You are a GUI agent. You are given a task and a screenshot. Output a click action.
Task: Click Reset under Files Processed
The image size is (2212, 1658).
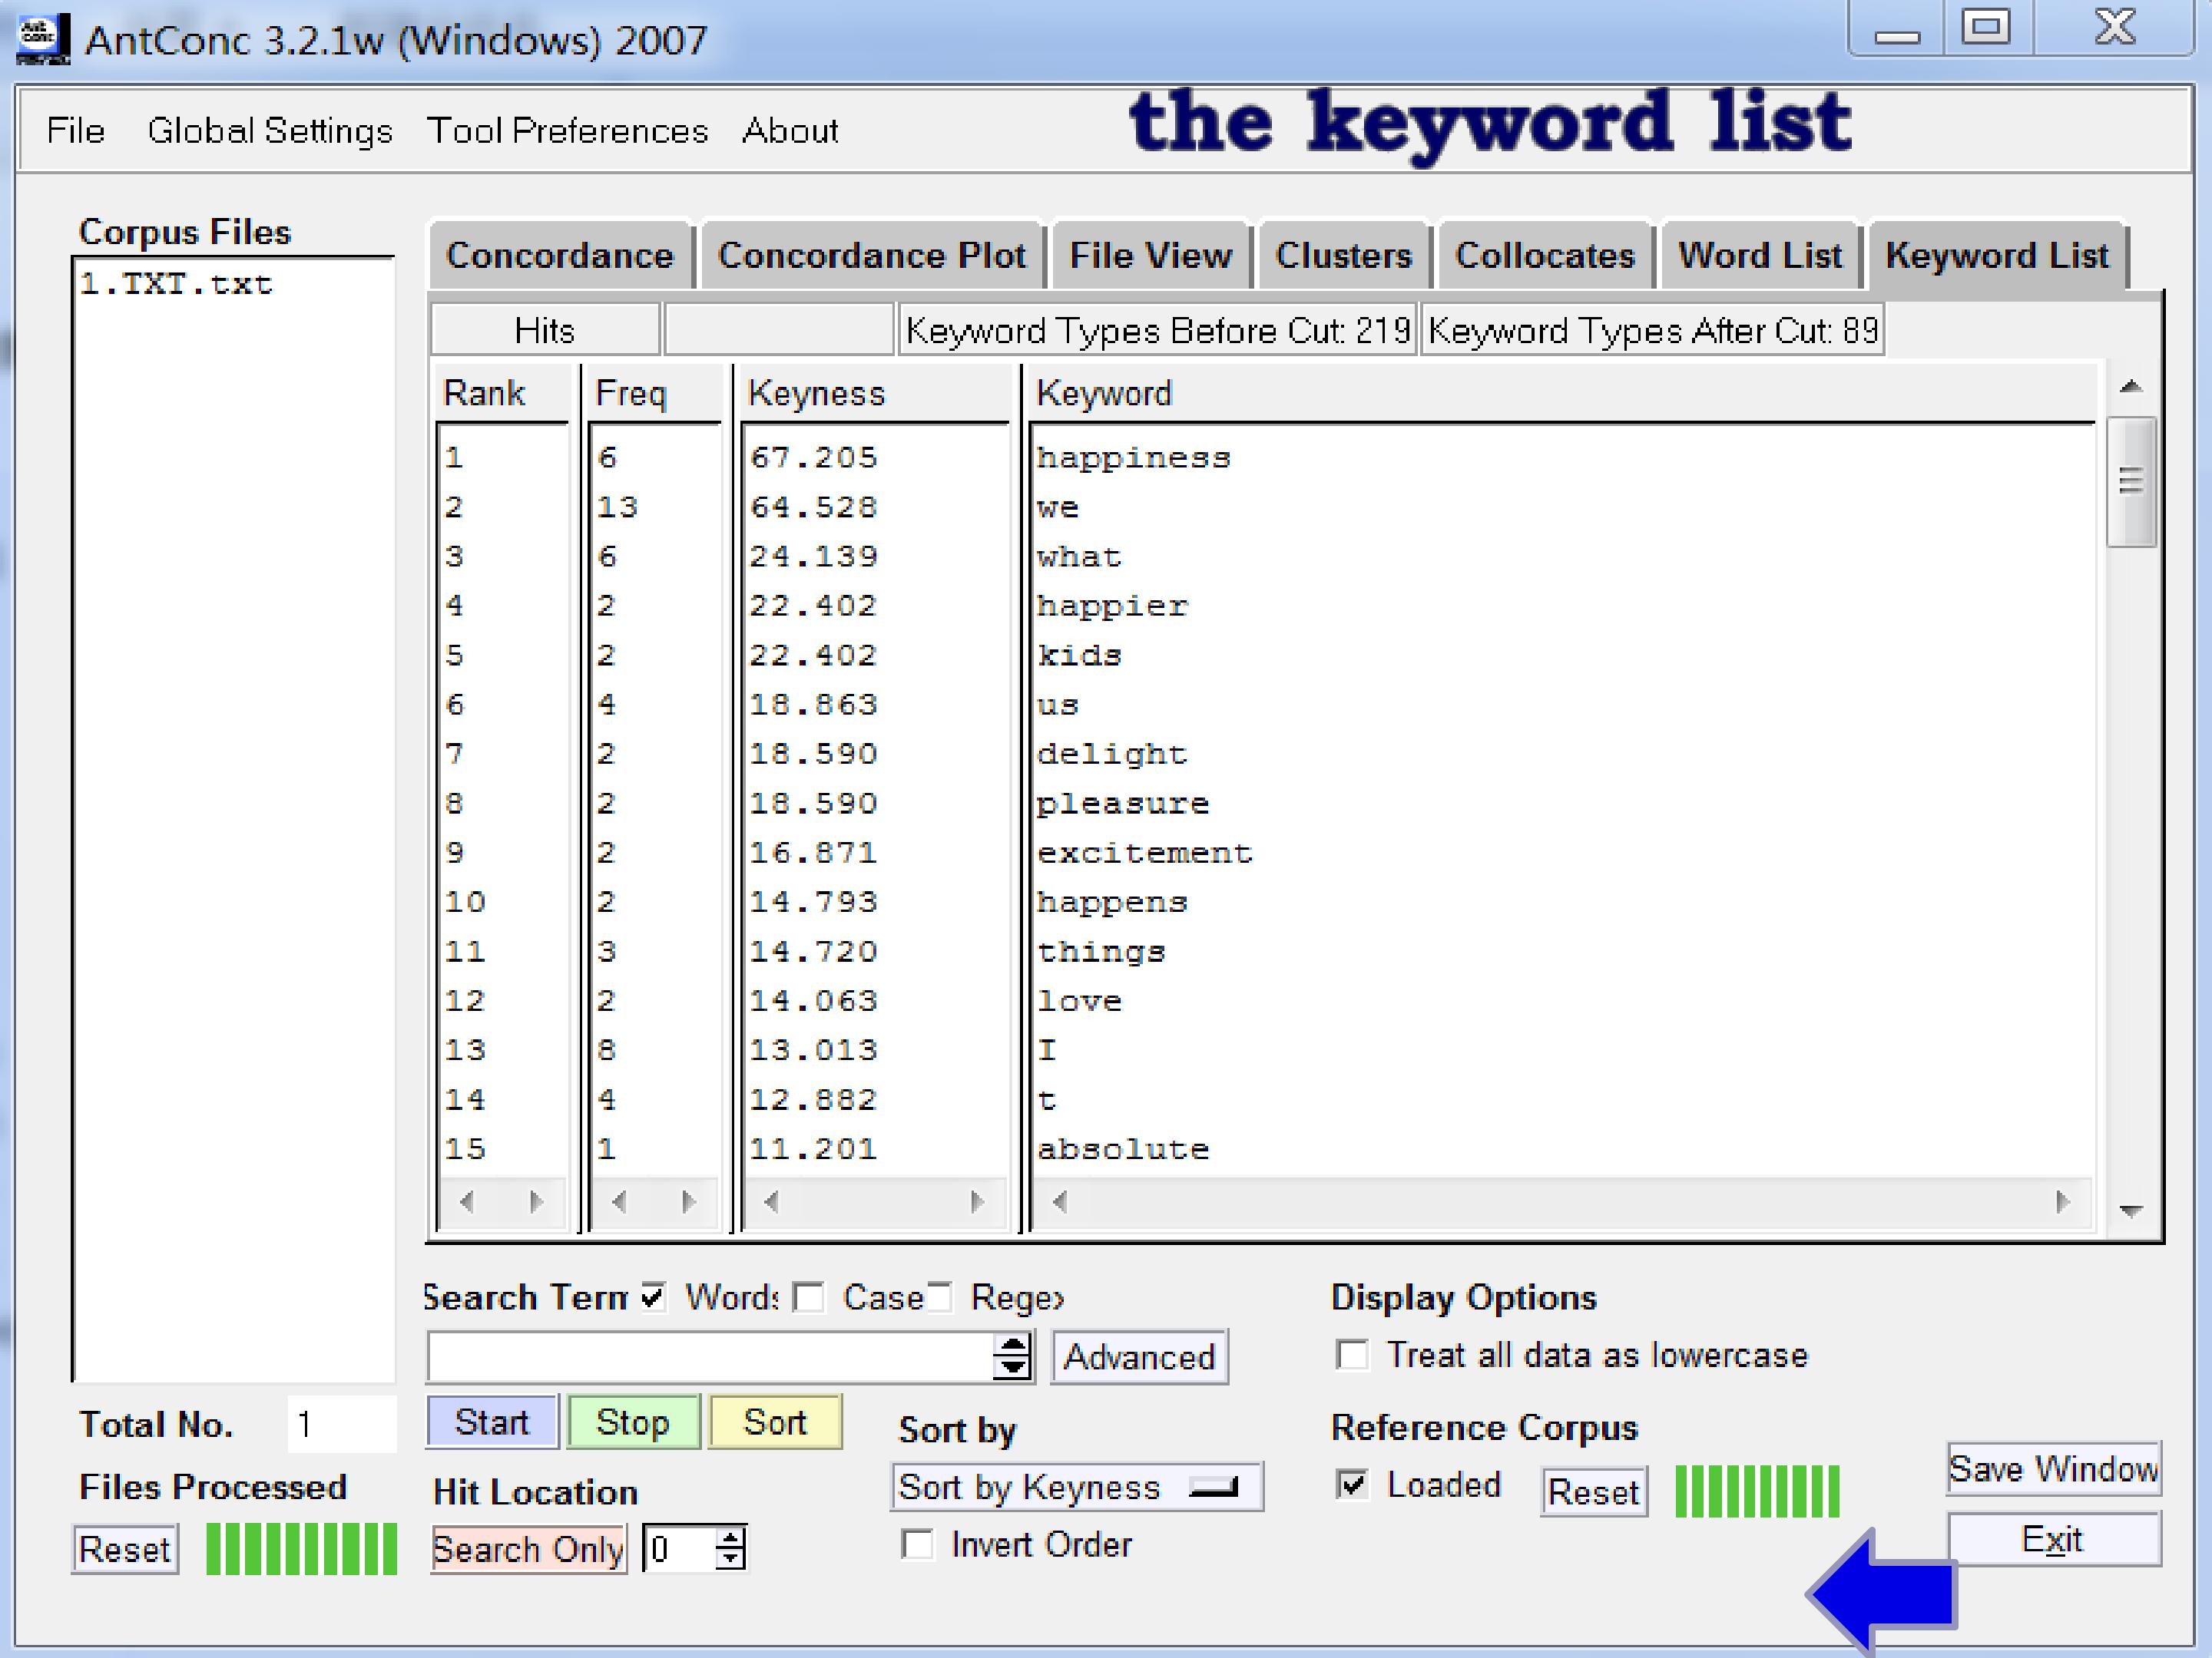tap(125, 1549)
